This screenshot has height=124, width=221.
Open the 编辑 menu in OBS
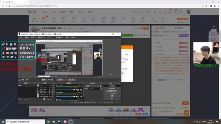pos(27,37)
